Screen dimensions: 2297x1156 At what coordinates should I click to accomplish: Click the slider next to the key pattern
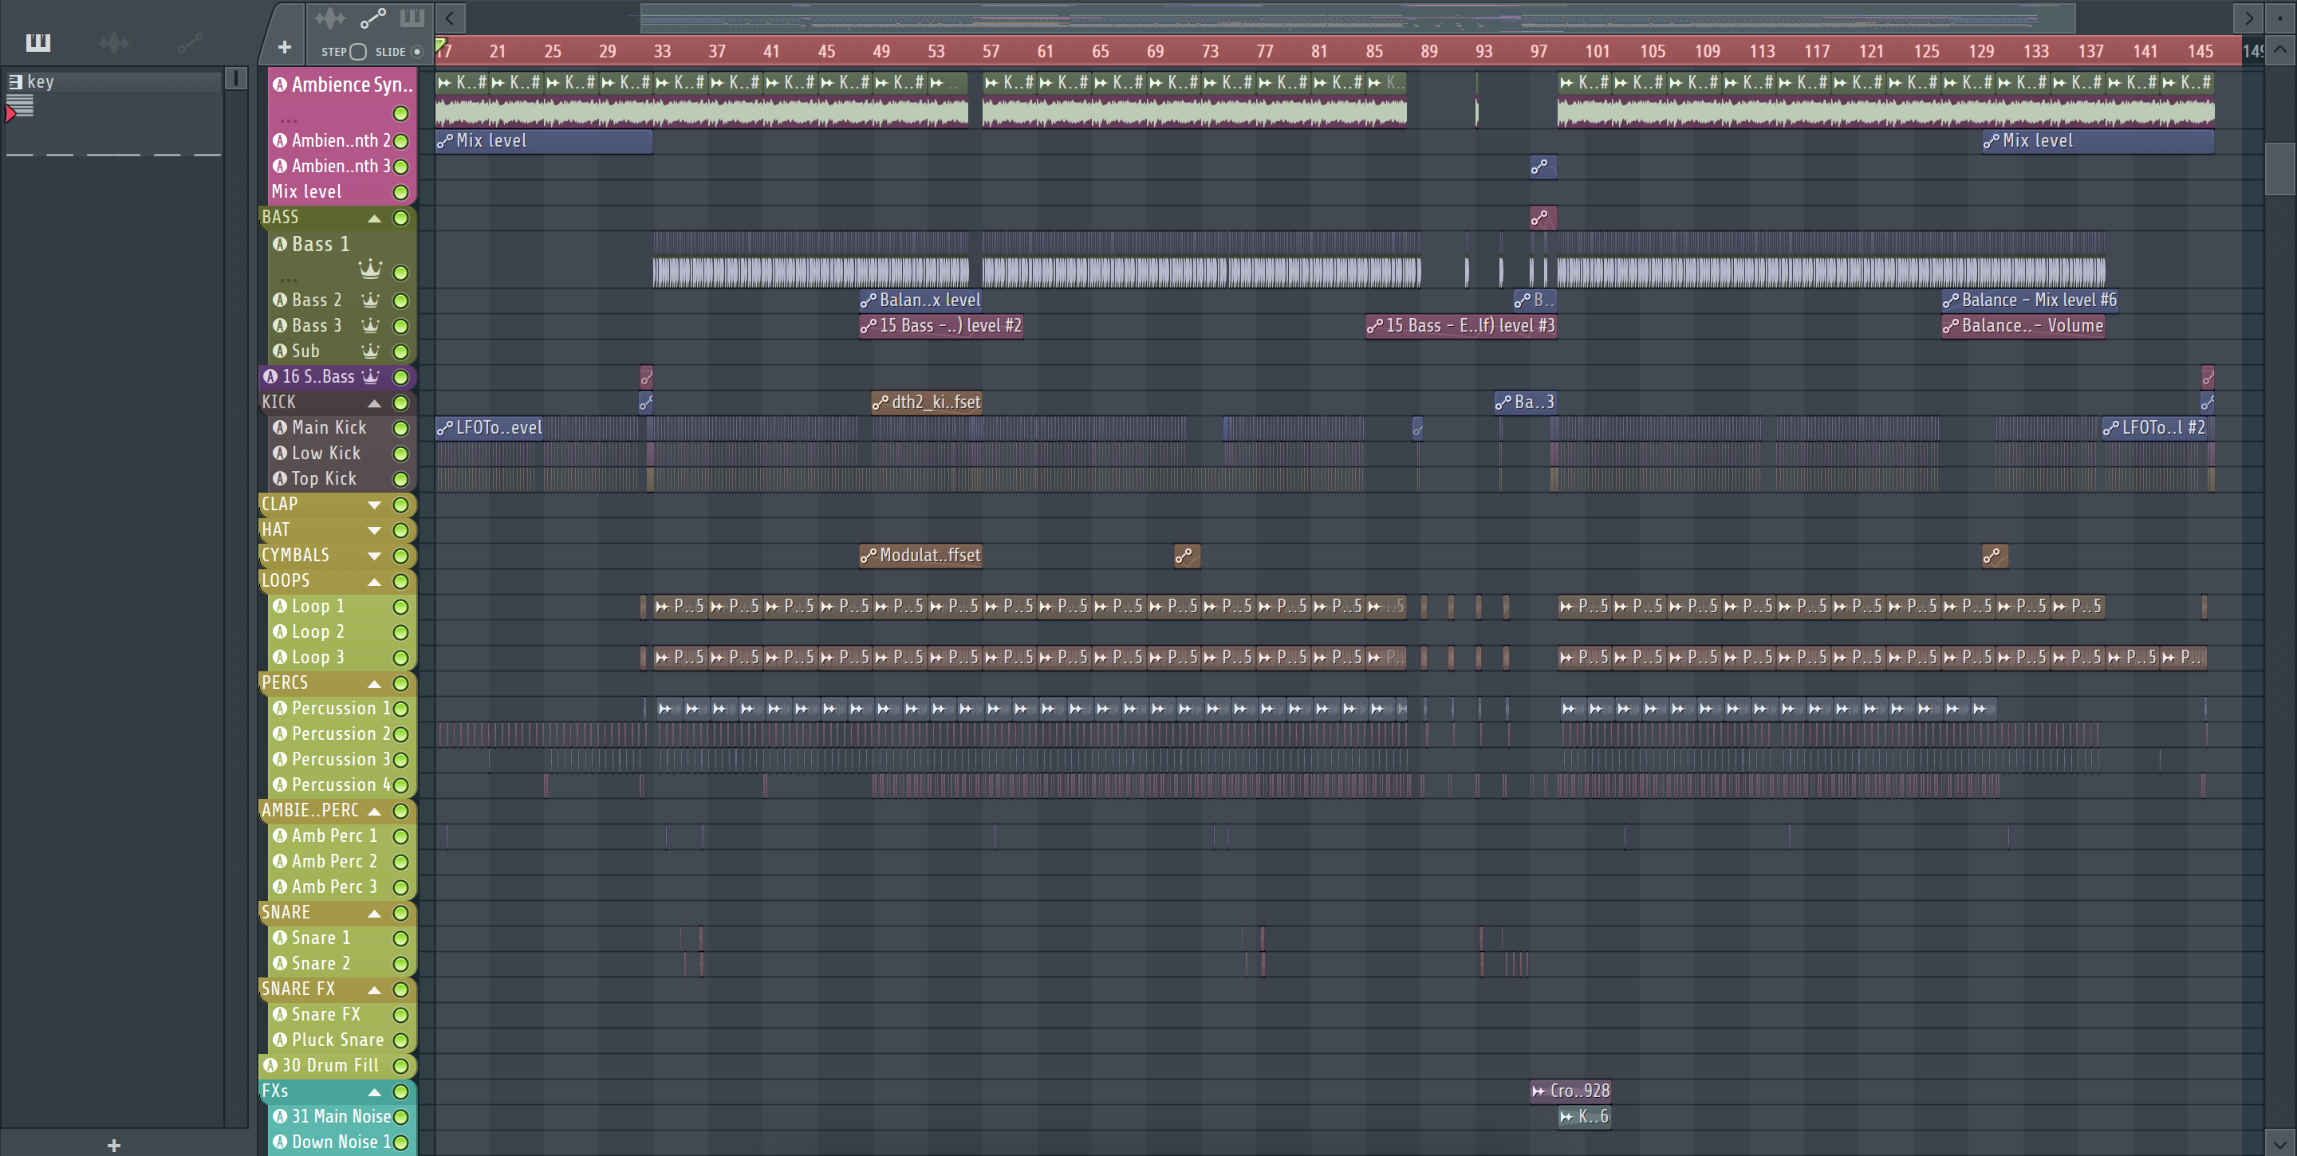coord(235,78)
